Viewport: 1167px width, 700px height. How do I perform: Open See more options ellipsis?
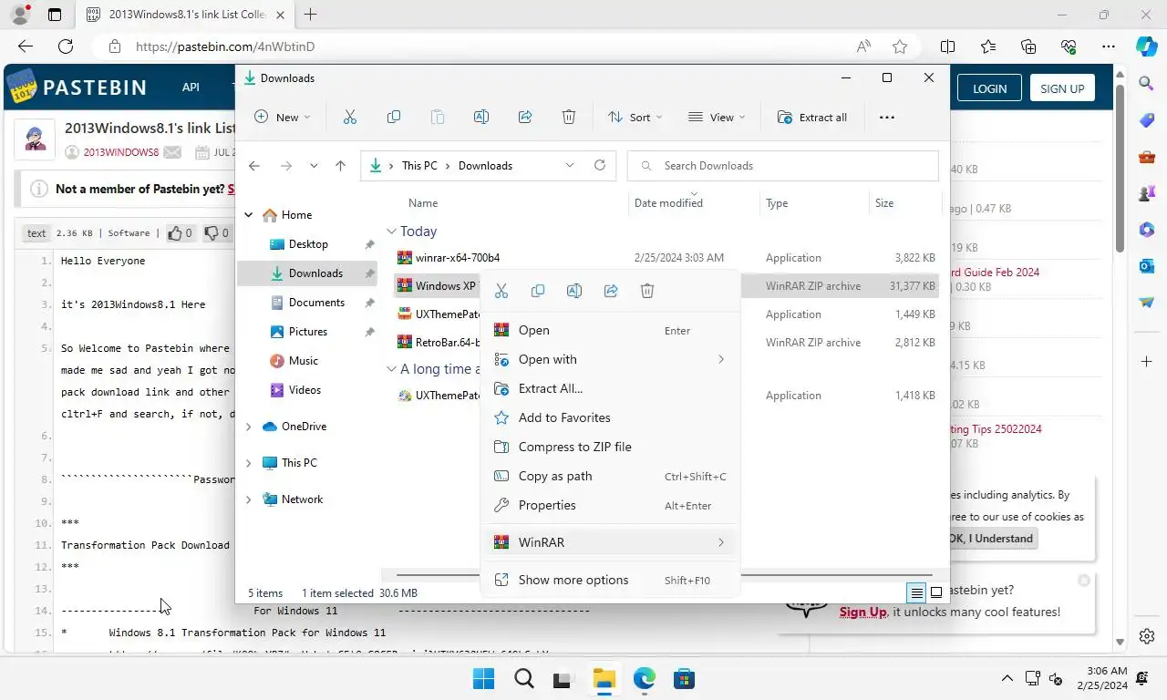pyautogui.click(x=887, y=117)
